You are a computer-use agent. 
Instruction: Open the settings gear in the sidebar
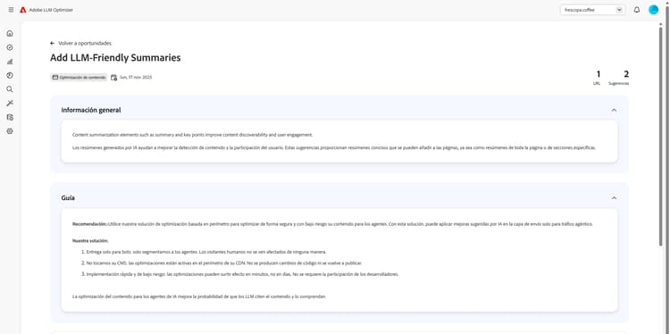coord(10,131)
